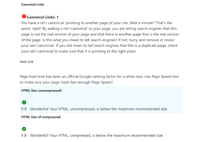Click the HTML Size (uncompressed) label

coord(41,91)
